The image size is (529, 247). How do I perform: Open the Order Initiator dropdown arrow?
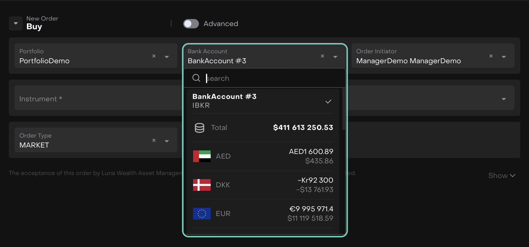(x=504, y=57)
